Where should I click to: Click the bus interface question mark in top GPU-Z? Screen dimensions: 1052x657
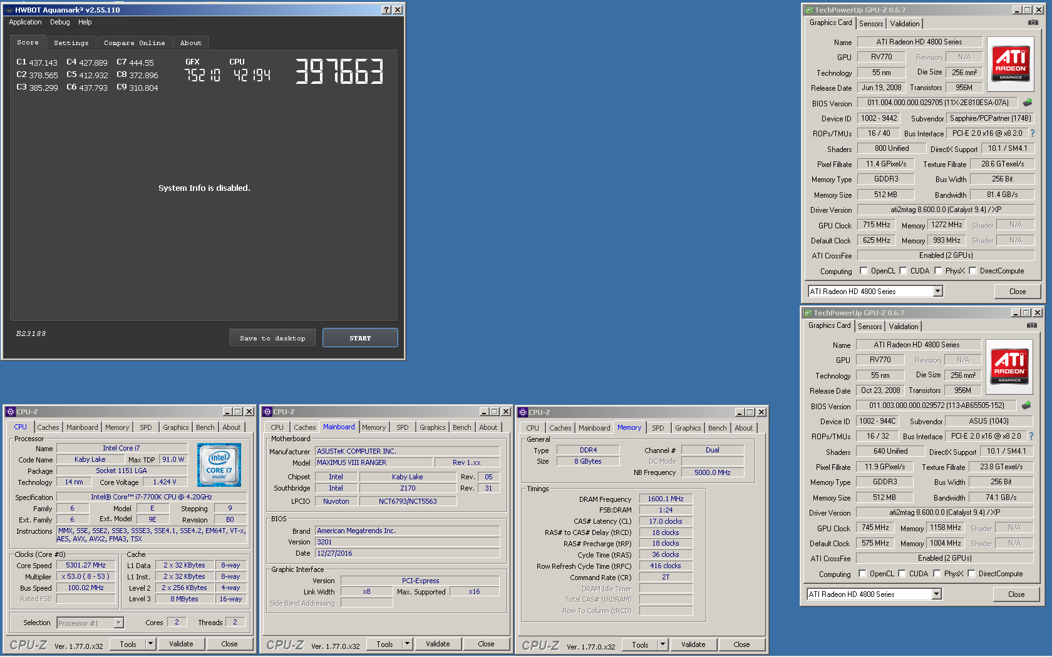tap(1033, 133)
